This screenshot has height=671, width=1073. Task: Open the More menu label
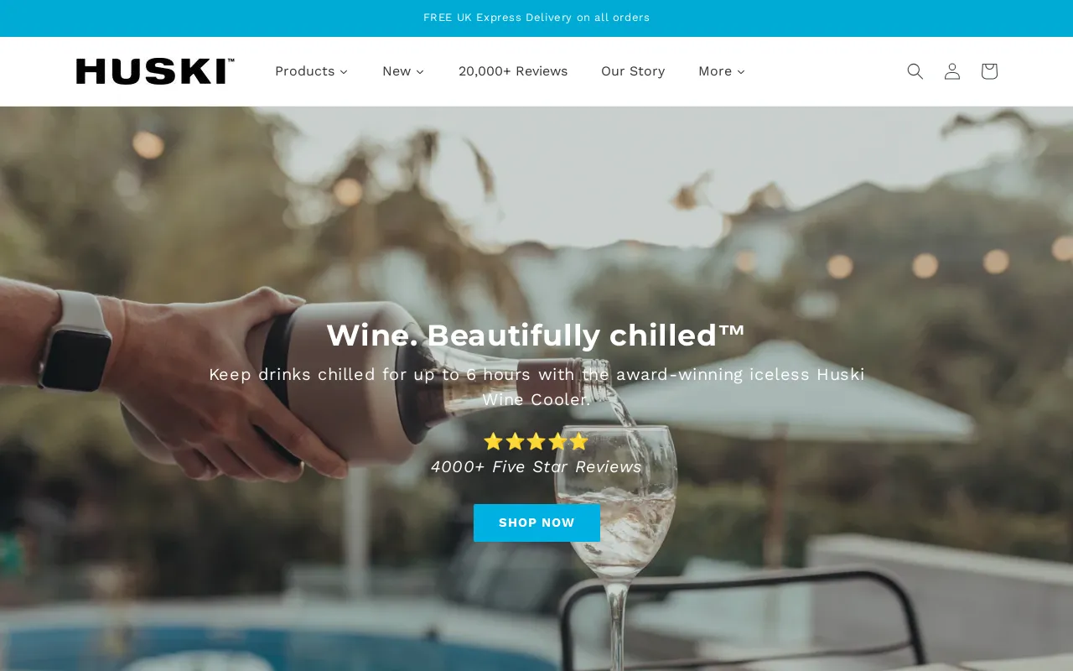tap(715, 71)
